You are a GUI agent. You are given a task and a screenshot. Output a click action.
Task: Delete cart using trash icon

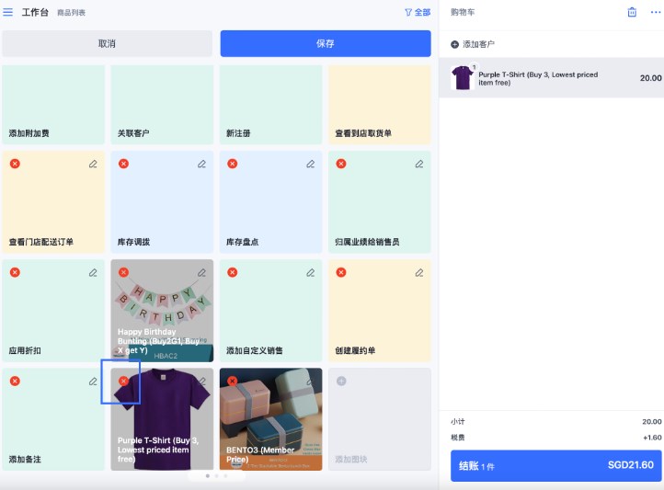pyautogui.click(x=632, y=12)
